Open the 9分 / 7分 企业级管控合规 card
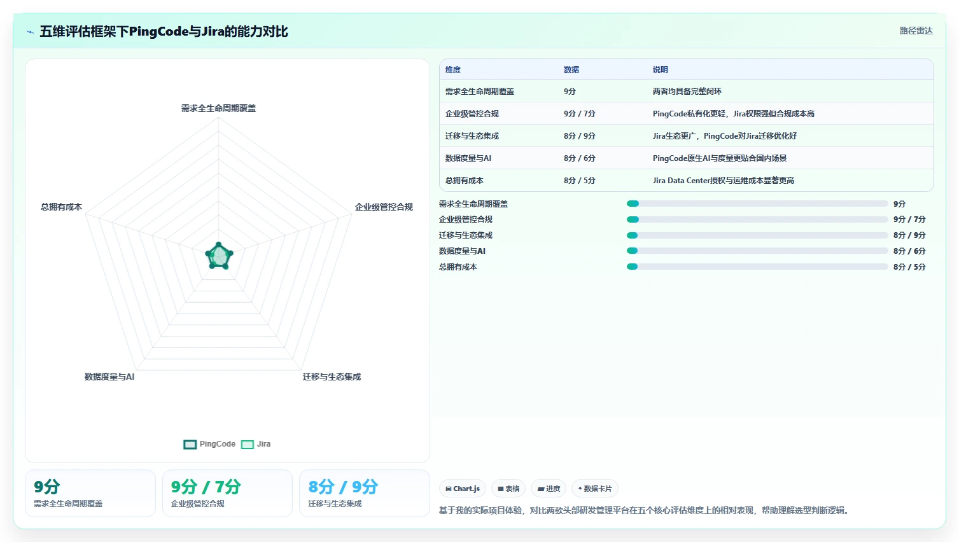 [x=227, y=493]
